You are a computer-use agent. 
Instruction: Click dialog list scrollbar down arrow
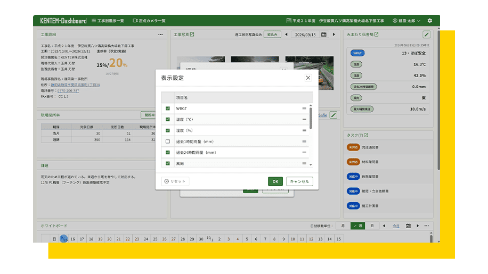[311, 165]
